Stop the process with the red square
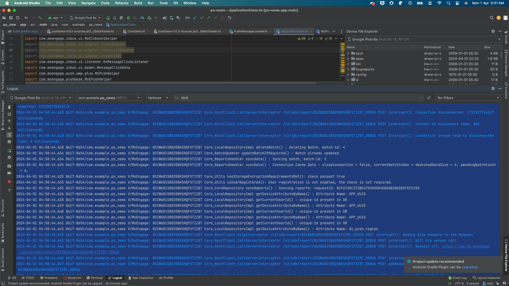Screen dimensions: 509x286 click(x=9, y=182)
